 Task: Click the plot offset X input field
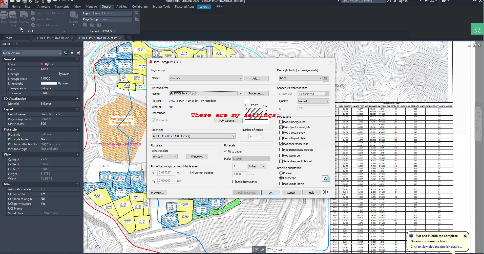[x=166, y=172]
